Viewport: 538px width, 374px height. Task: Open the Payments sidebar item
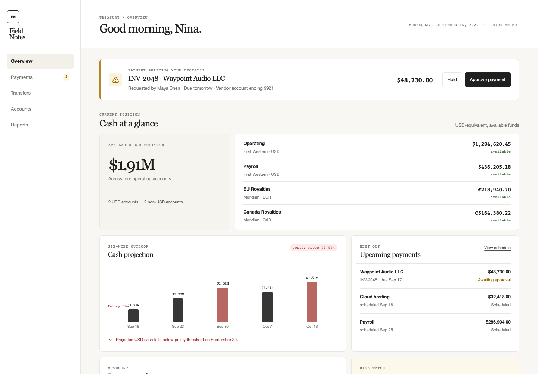40,77
